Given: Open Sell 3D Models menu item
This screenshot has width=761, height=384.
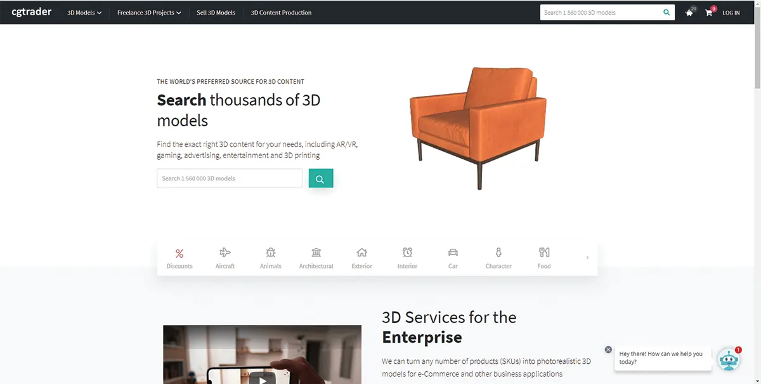Looking at the screenshot, I should [216, 13].
